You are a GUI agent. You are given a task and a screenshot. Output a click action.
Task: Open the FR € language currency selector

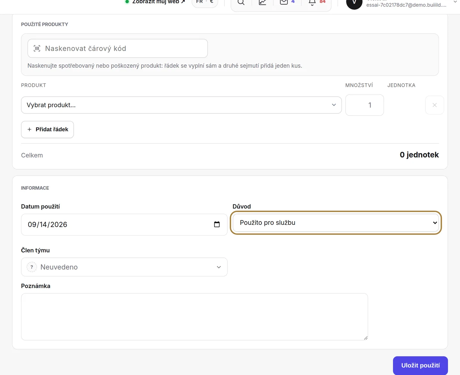tap(205, 2)
